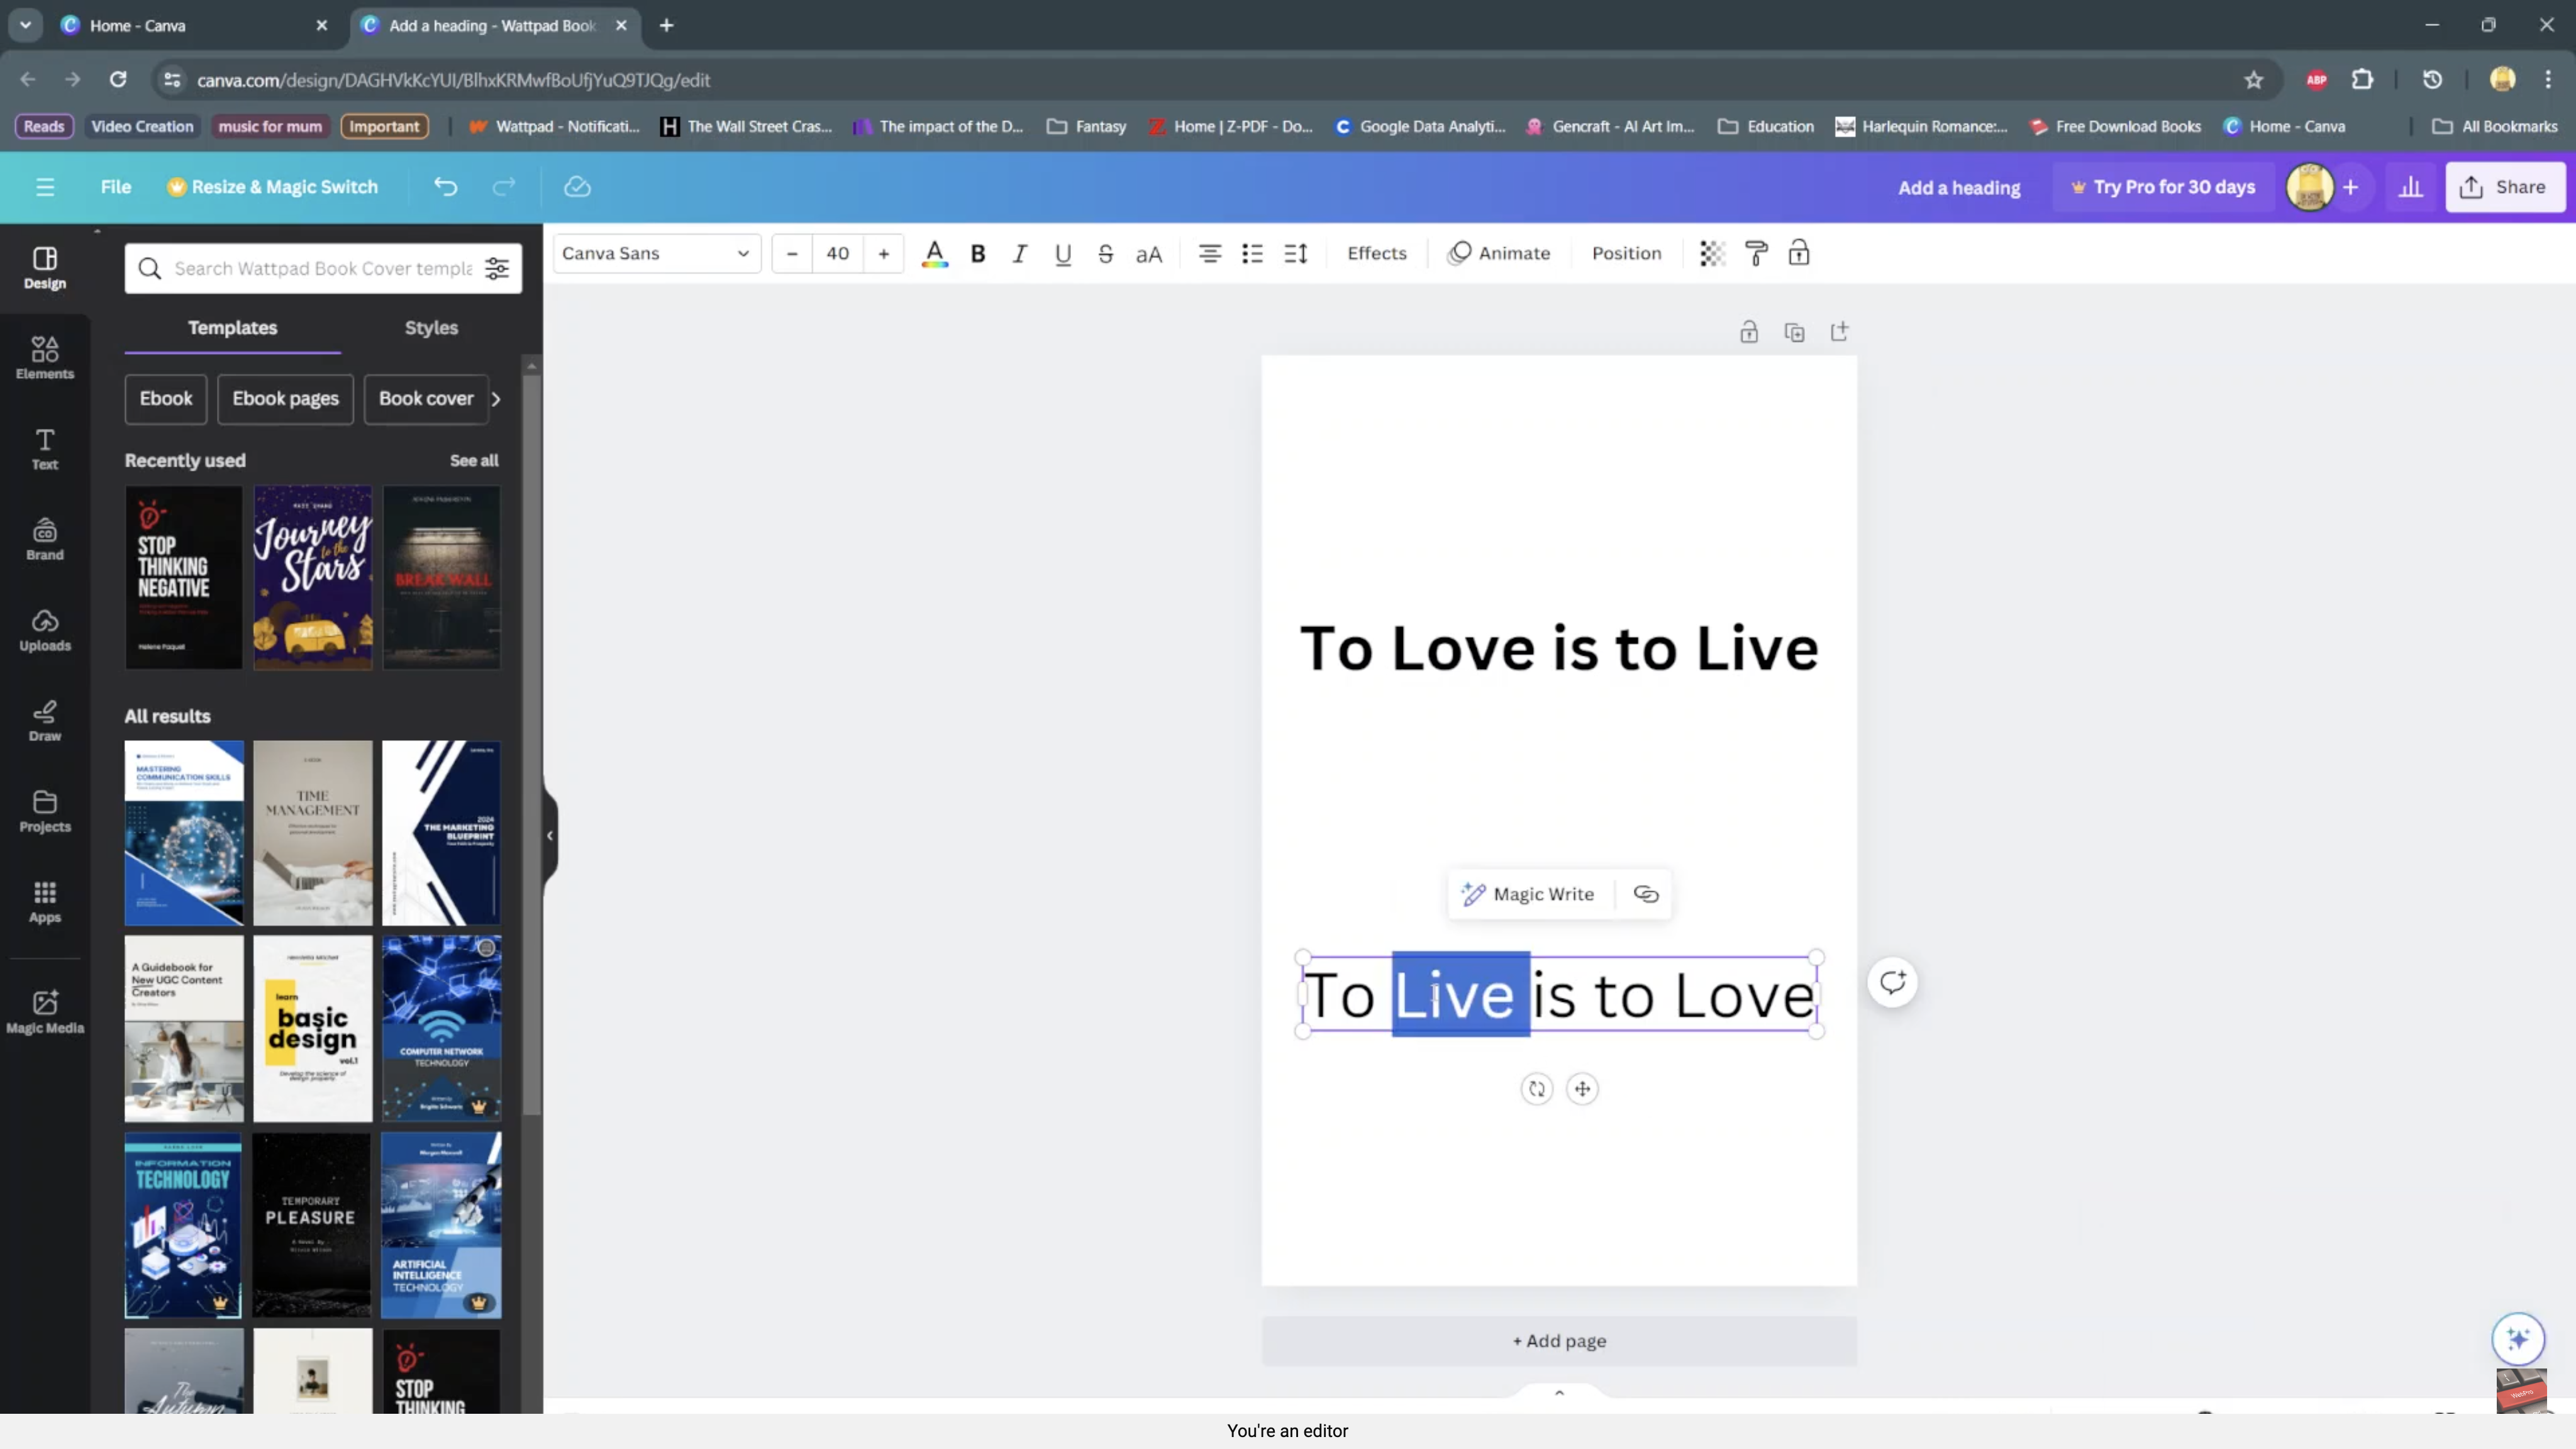This screenshot has width=2576, height=1449.
Task: Add a new page via top icon
Action: tap(1839, 333)
